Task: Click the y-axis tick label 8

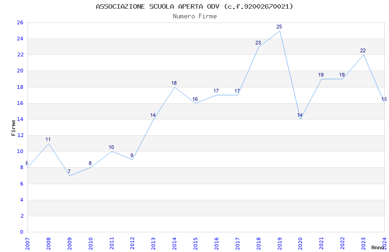Action: click(x=22, y=168)
